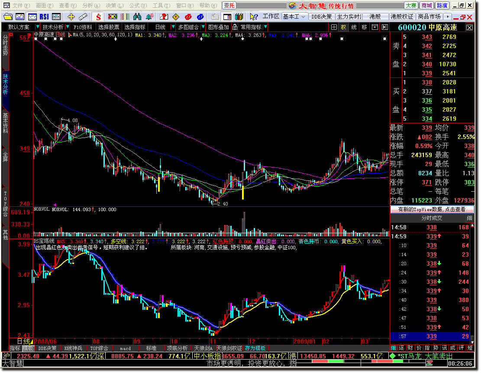Screen dimensions: 481x373
Task: Click the yellow diamond toolbar icon
Action: [176, 16]
